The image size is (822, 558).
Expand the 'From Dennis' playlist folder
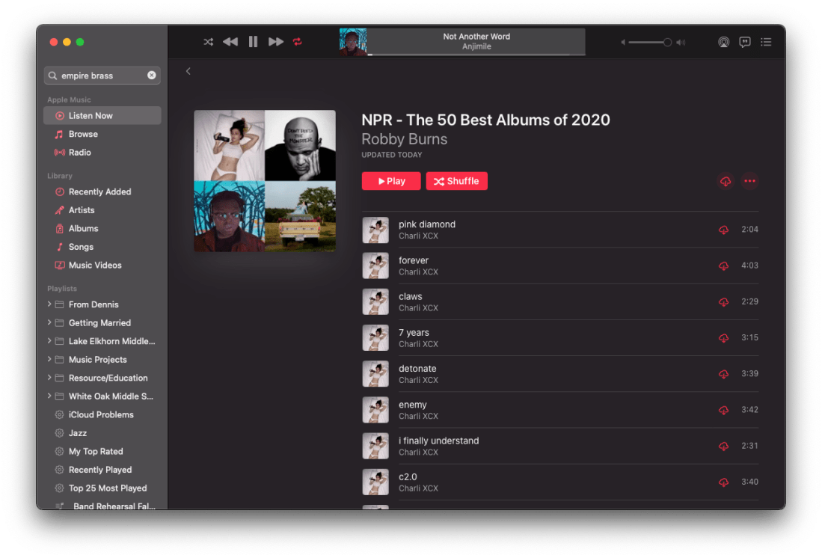(x=50, y=304)
